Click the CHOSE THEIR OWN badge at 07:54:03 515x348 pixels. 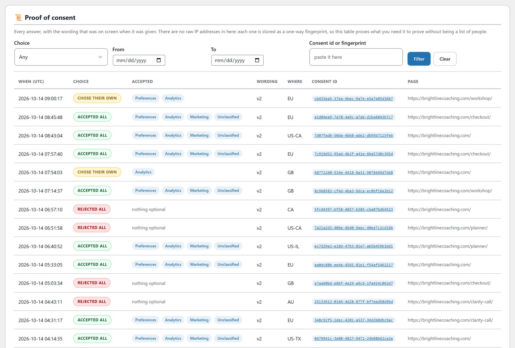[97, 172]
